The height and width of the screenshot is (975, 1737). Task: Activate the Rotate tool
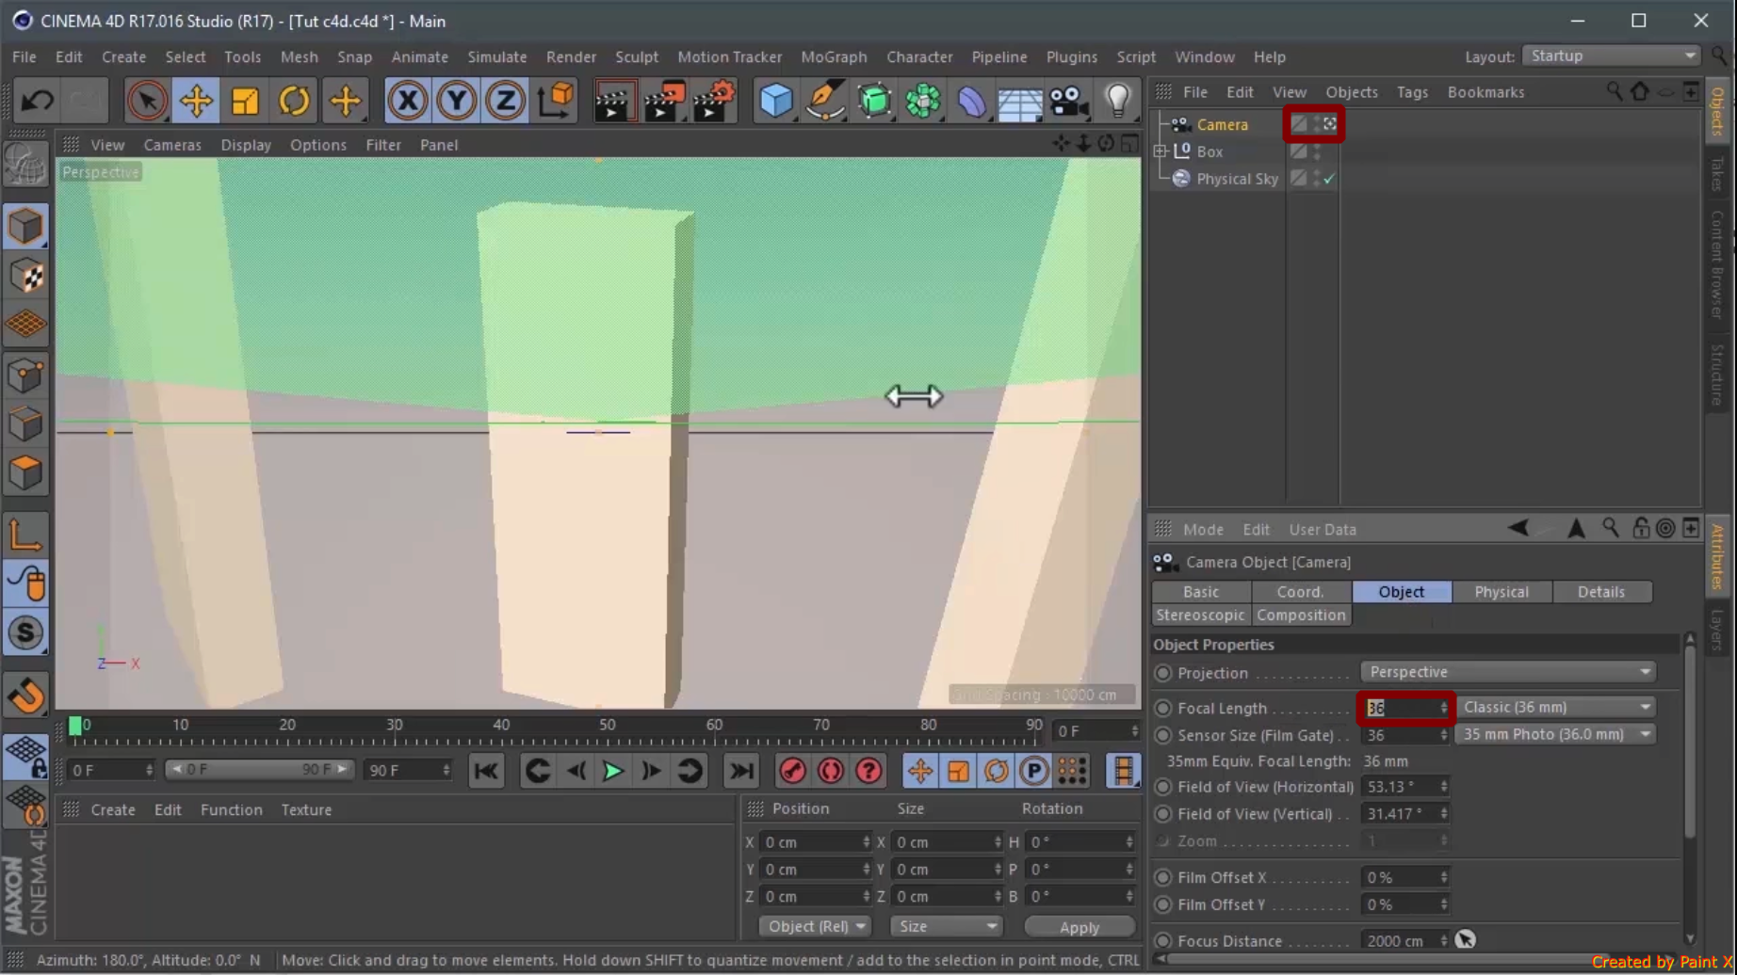tap(294, 101)
